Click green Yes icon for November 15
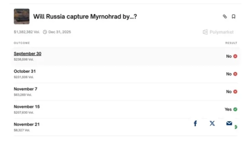 (x=235, y=109)
